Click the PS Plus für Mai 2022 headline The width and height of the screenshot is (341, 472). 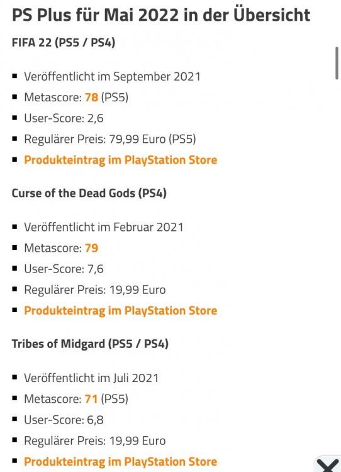161,15
